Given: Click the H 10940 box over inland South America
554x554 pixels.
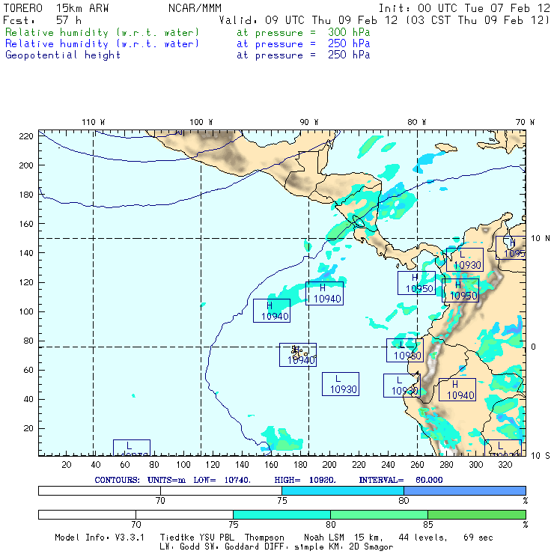Looking at the screenshot, I should [x=457, y=390].
